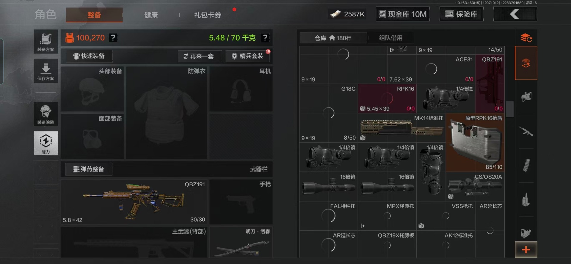Viewport: 571px width, 264px height.
Task: Select the CS/OS20A scope item
Action: click(x=475, y=186)
